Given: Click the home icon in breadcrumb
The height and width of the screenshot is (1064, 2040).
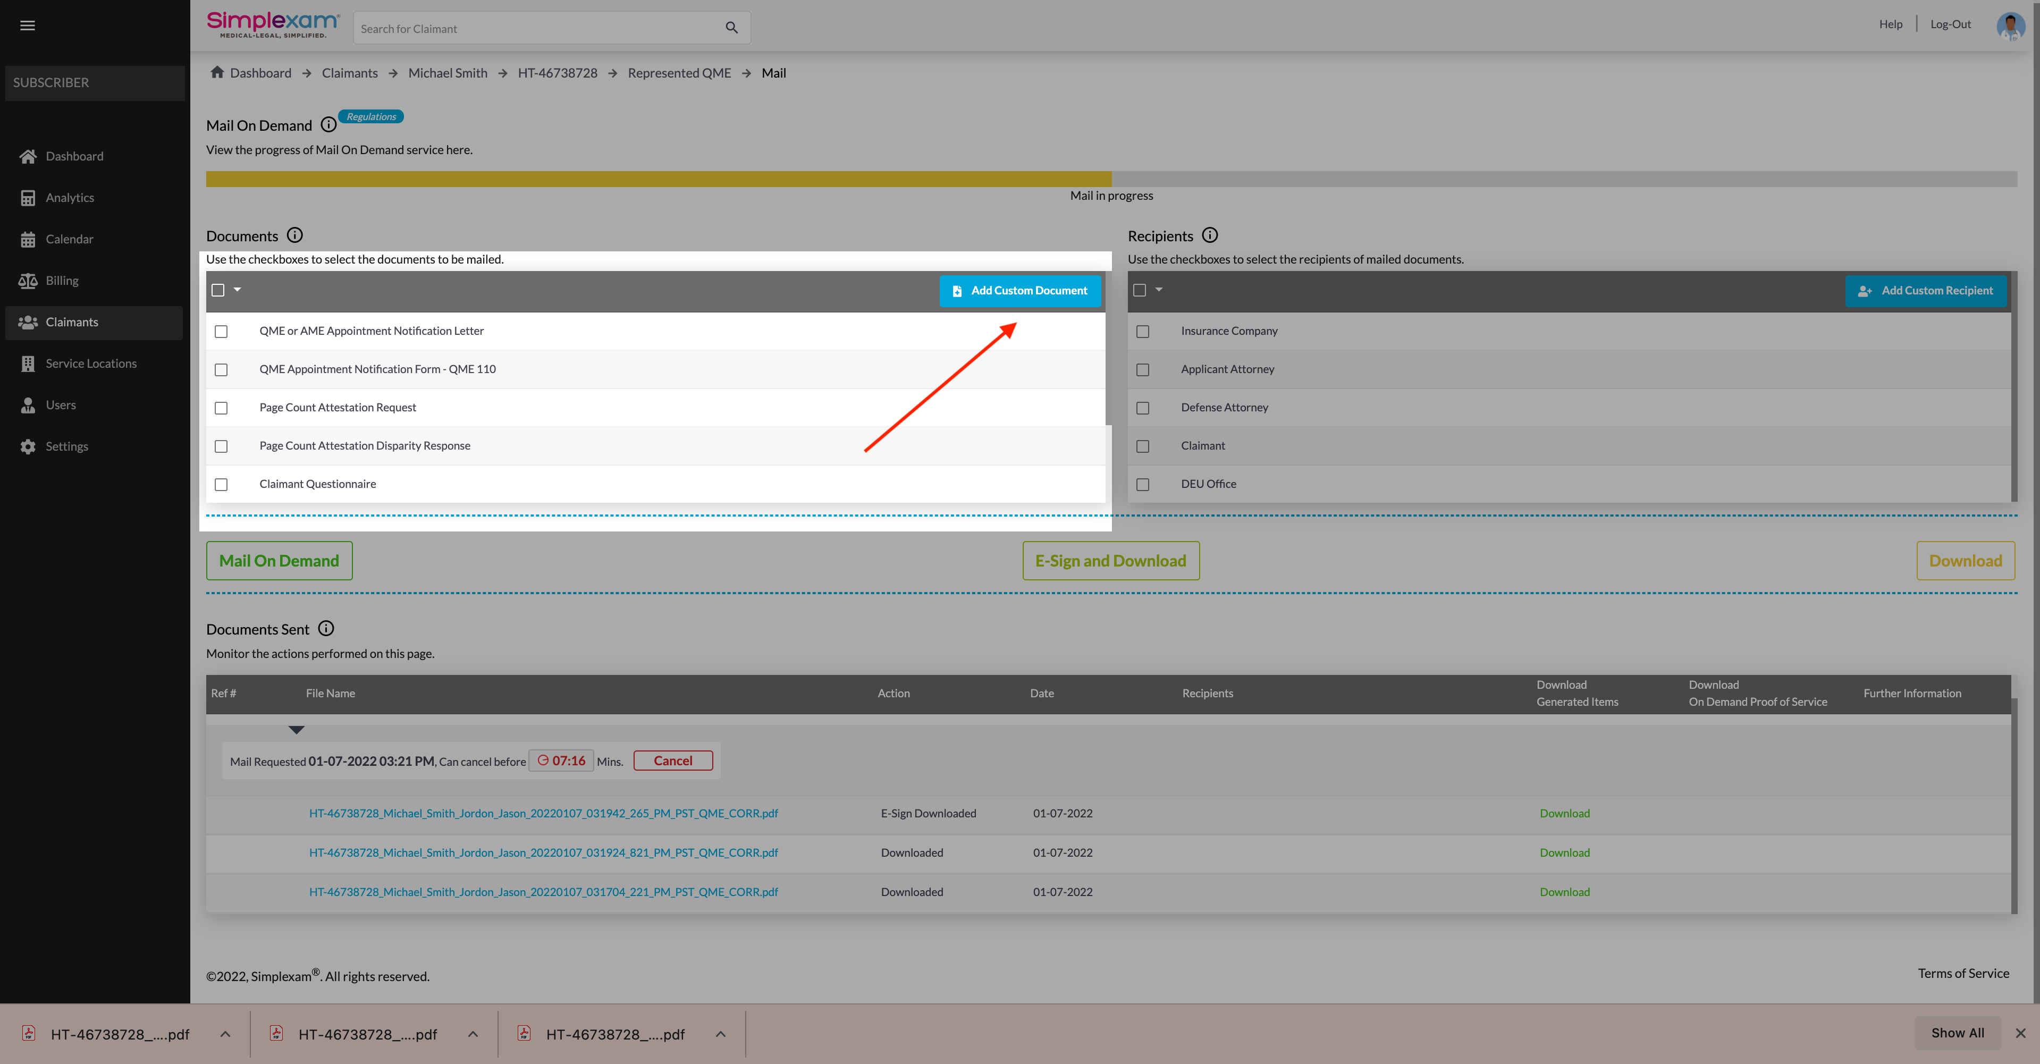Looking at the screenshot, I should [217, 72].
